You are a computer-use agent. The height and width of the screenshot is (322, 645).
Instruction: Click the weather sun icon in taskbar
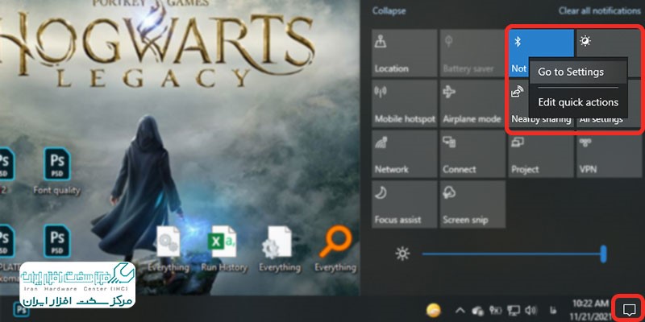coord(434,310)
